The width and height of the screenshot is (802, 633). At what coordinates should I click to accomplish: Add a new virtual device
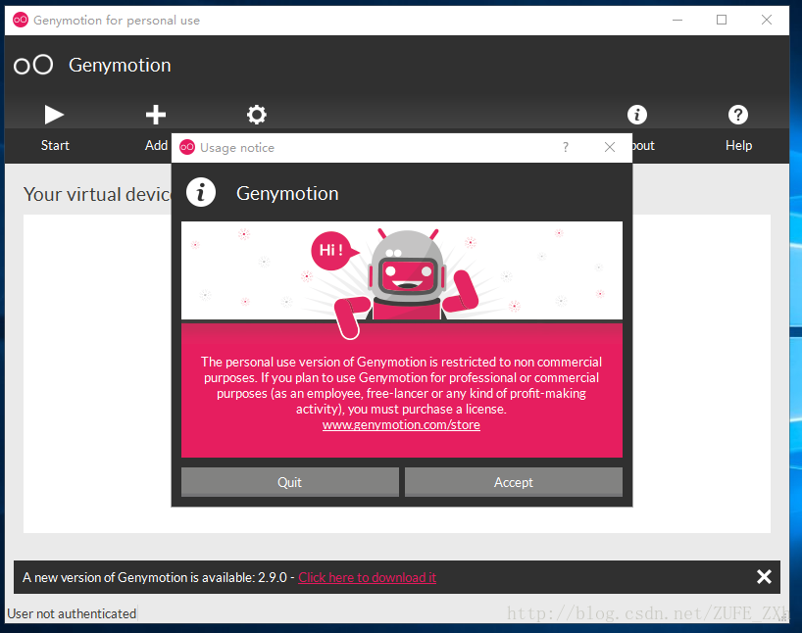156,115
